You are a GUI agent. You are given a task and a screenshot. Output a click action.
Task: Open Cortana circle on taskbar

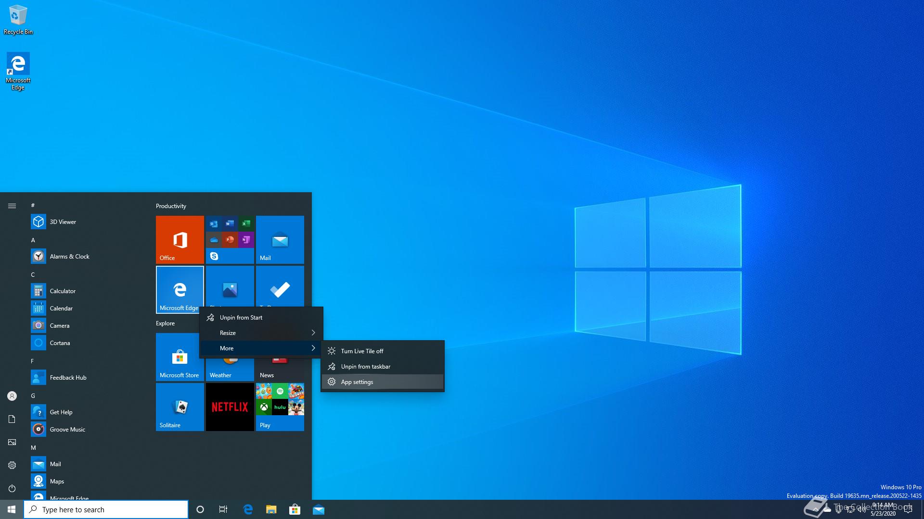pos(200,509)
